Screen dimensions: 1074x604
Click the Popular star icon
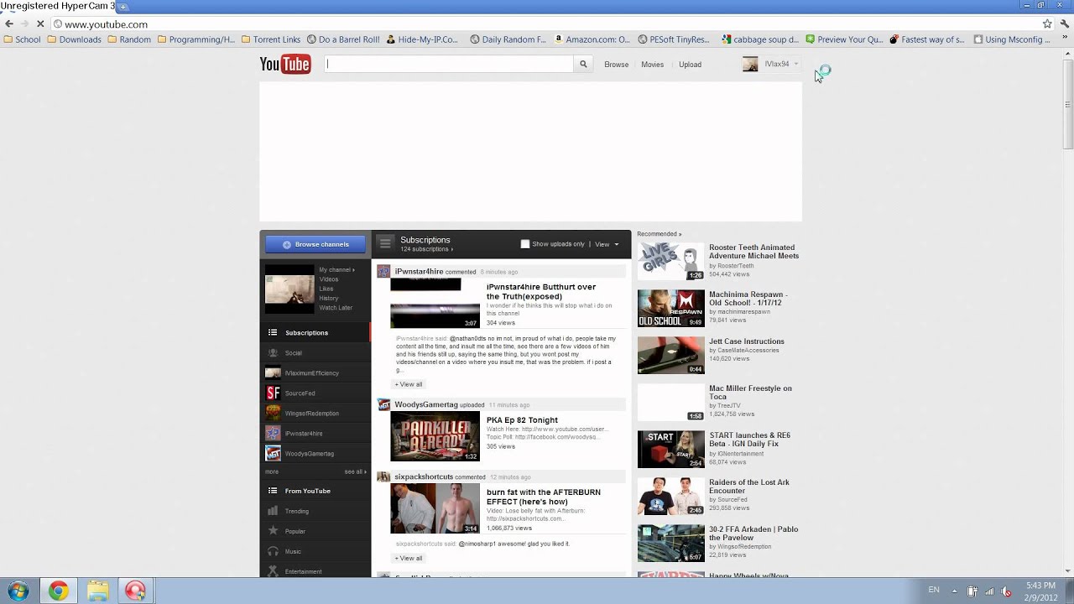[273, 531]
